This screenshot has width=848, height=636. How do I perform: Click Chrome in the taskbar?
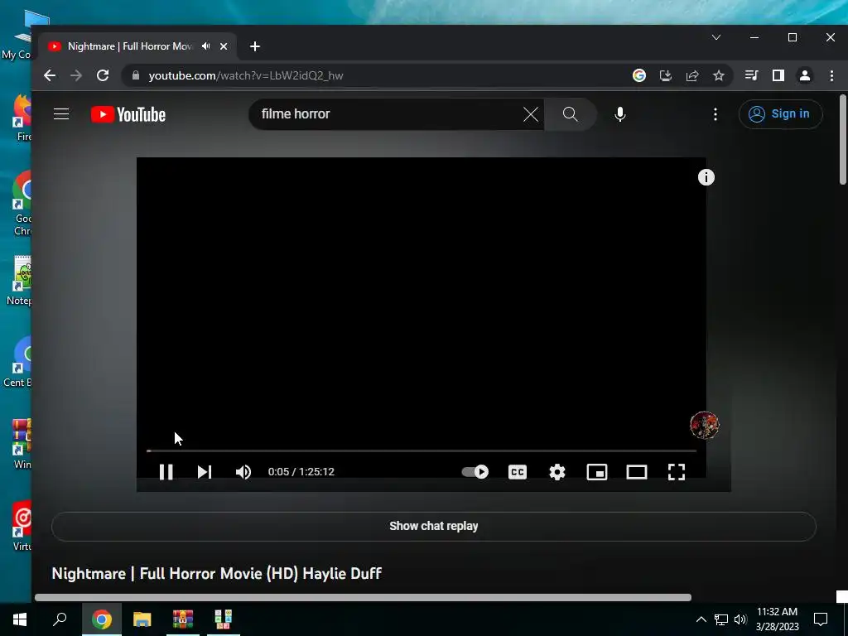101,619
